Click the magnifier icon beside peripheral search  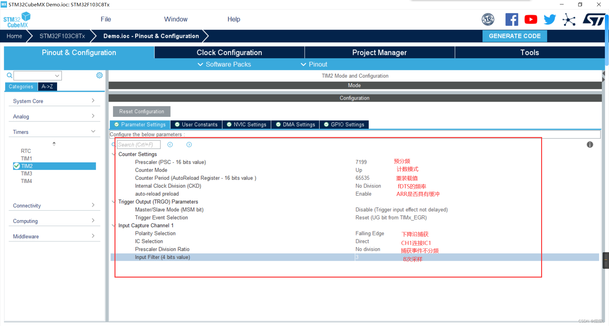tap(10, 75)
